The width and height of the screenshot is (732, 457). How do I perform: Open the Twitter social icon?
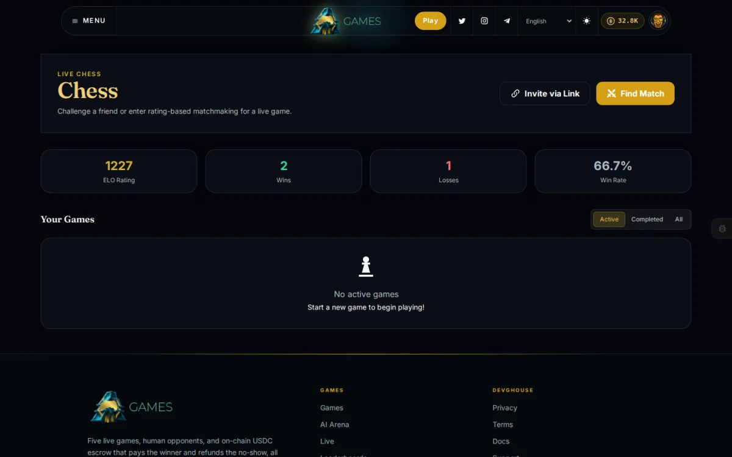click(x=462, y=21)
